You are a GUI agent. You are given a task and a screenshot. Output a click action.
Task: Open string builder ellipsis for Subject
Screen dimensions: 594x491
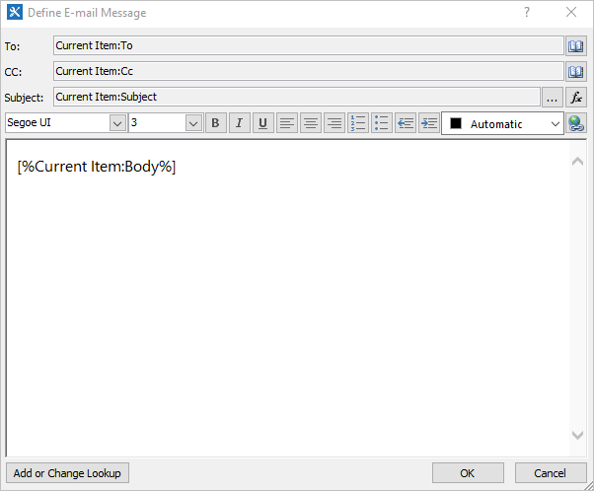click(x=552, y=98)
